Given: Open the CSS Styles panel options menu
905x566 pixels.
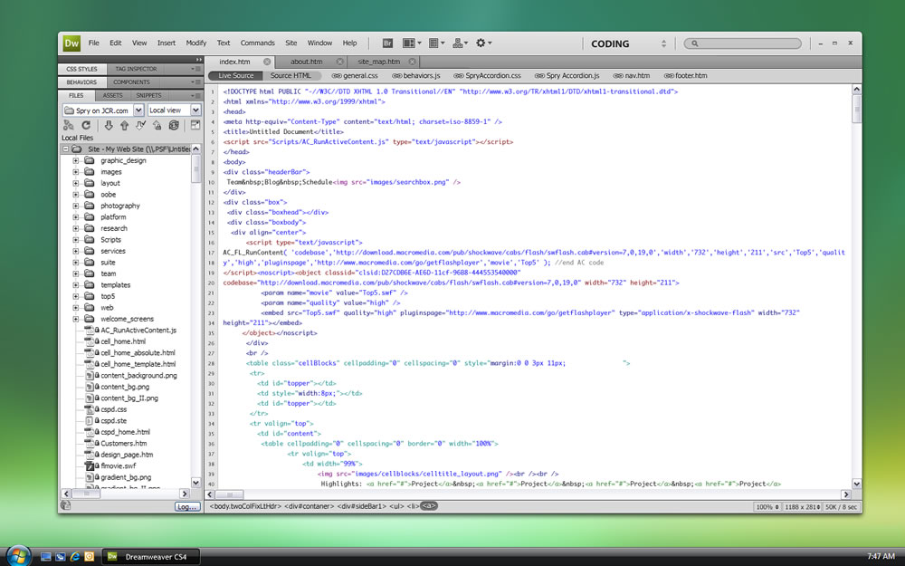Looking at the screenshot, I should tap(196, 70).
